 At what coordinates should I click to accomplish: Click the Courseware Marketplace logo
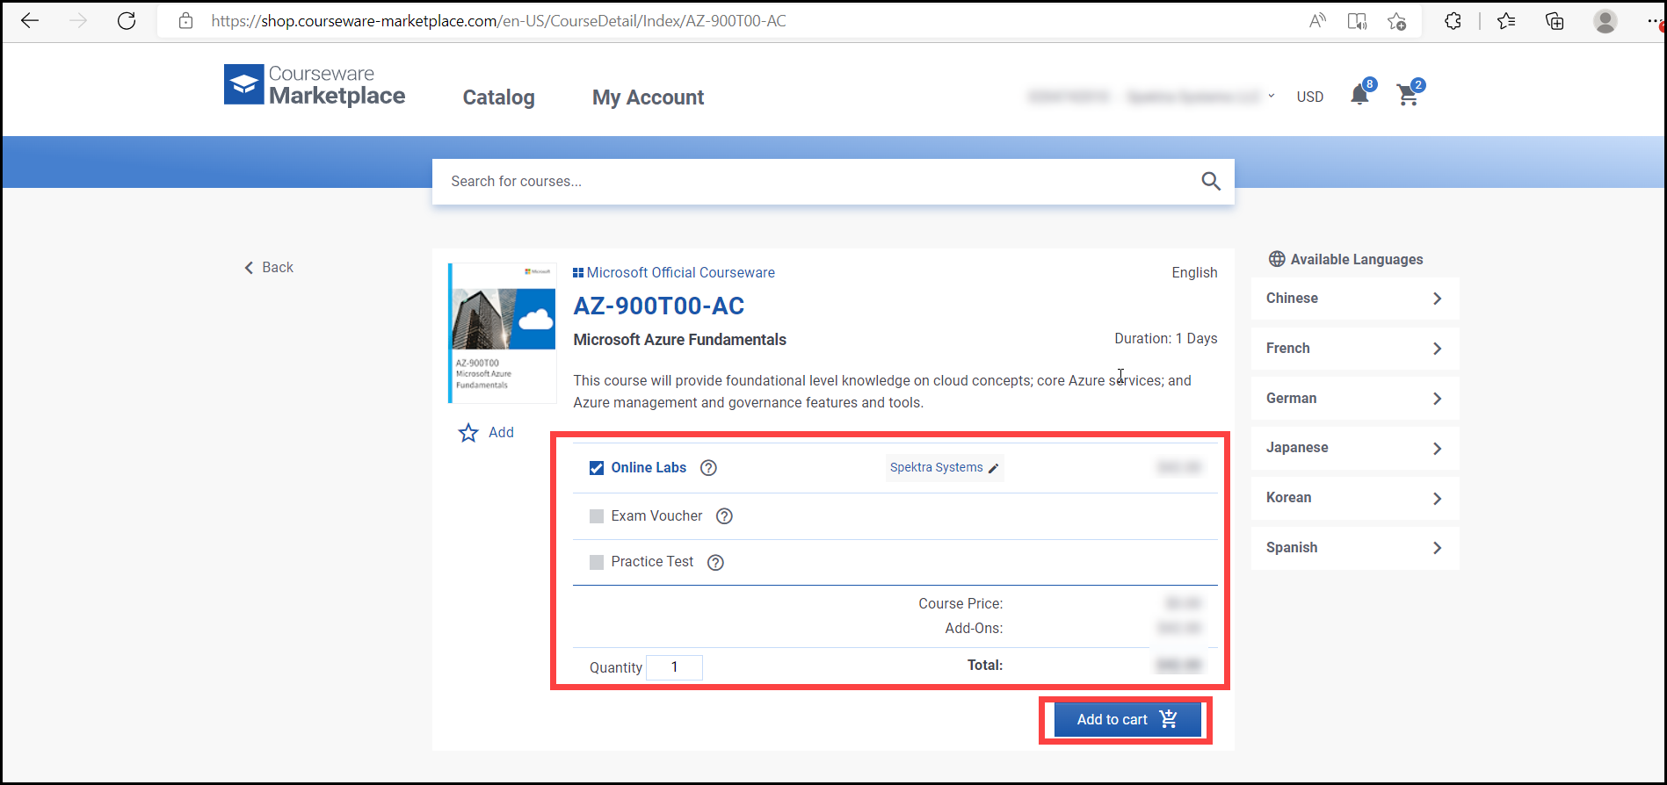(x=315, y=85)
